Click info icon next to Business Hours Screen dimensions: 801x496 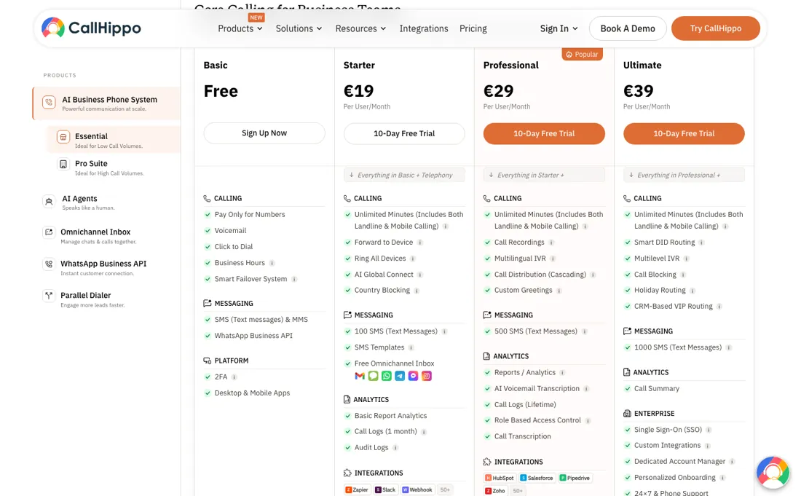[x=272, y=263]
